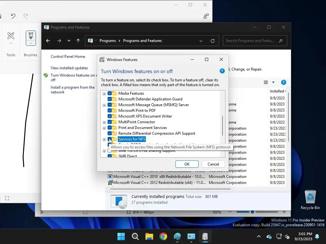This screenshot has width=326, height=244.
Task: Open File Explorer from taskbar
Action: pos(149,236)
